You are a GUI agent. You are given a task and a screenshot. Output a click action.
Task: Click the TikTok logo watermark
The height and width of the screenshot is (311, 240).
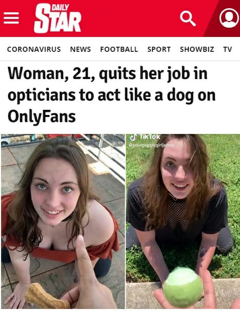[x=145, y=137]
